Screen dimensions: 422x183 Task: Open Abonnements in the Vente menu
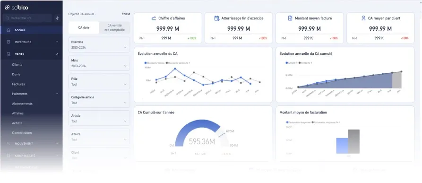coord(22,104)
